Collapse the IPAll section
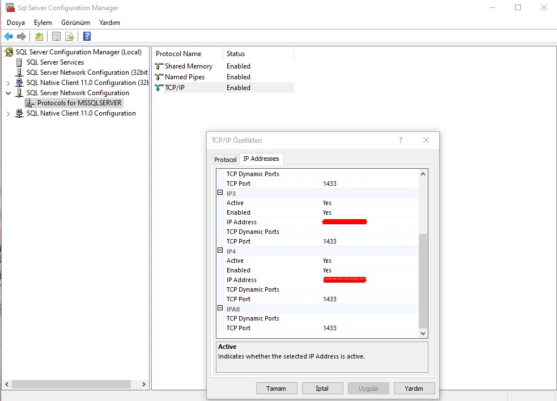 tap(220, 308)
